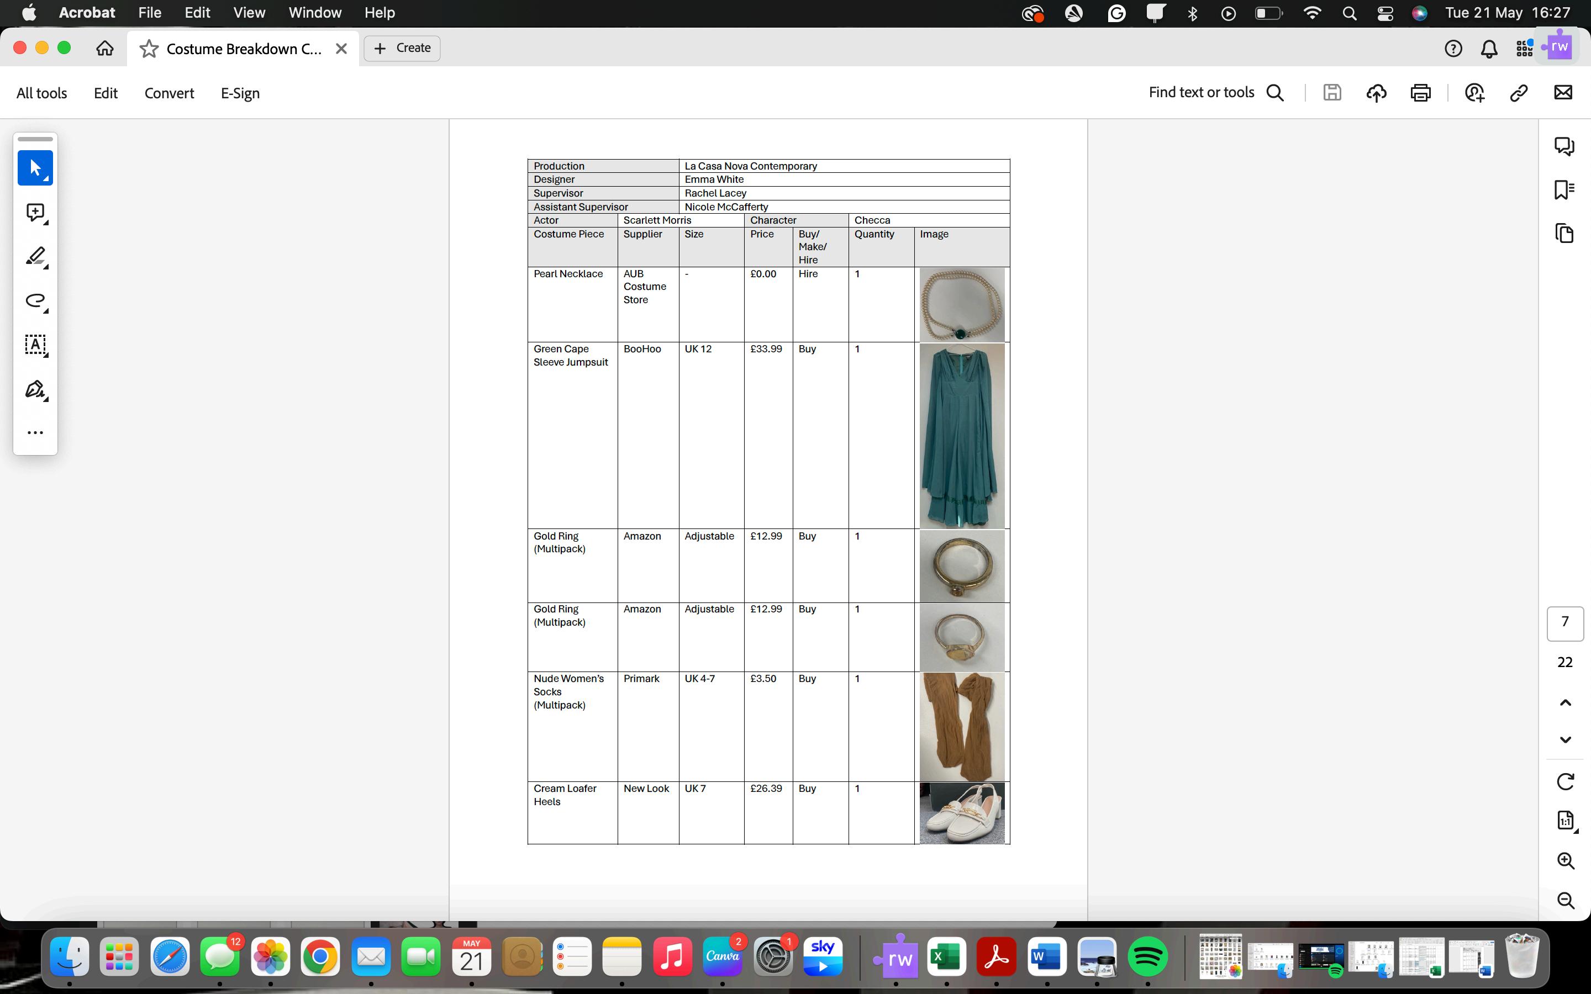
Task: Open the comments panel icon
Action: coord(1564,145)
